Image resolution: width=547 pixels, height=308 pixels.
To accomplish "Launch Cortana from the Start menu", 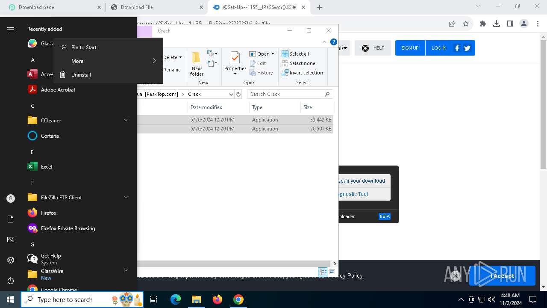I will [x=50, y=136].
